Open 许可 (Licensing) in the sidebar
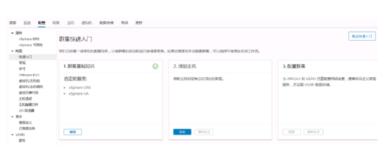The image size is (392, 145). [22, 69]
